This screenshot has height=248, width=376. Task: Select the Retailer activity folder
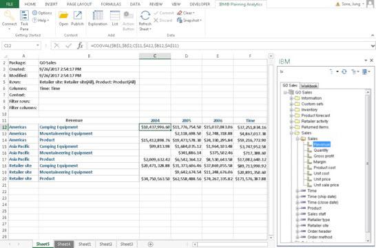pos(315,121)
